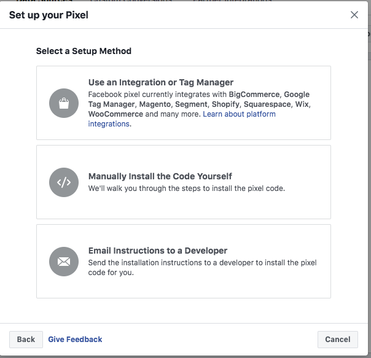Choose Manually Install the Code Yourself heading
The image size is (371, 358).
(x=160, y=176)
